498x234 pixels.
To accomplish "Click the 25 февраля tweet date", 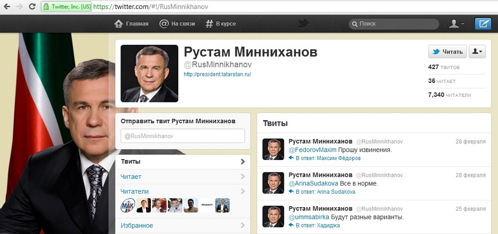I will 471,209.
